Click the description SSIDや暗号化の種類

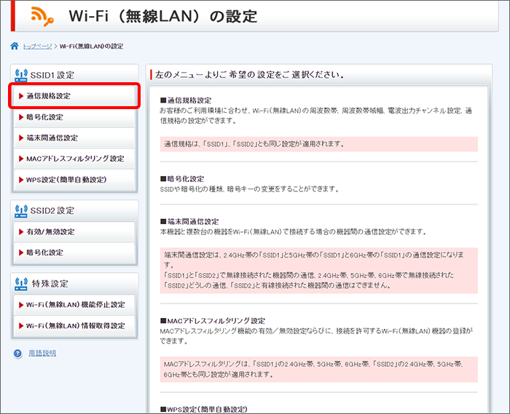249,189
